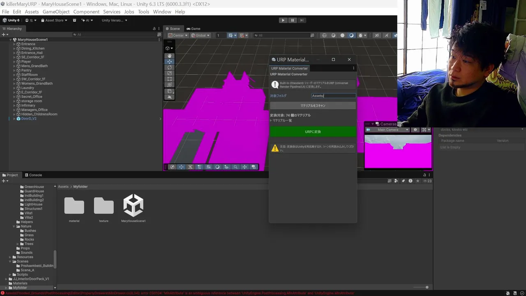Click the green URPに変換 button
This screenshot has width=526, height=296.
313,132
